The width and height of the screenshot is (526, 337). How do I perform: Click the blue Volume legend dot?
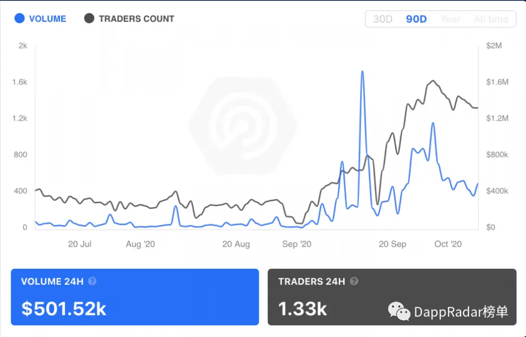click(x=19, y=19)
